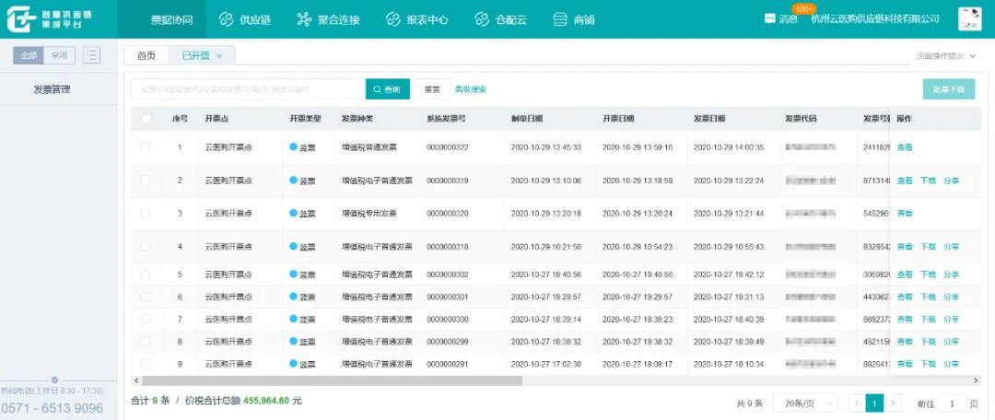This screenshot has width=995, height=420.
Task: Select all rows with header checkbox
Action: click(146, 119)
